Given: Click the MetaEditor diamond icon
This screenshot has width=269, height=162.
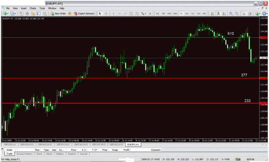Looking at the screenshot, I should pos(70,14).
